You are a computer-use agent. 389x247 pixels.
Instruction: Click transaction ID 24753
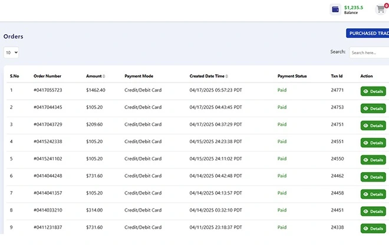pyautogui.click(x=337, y=107)
